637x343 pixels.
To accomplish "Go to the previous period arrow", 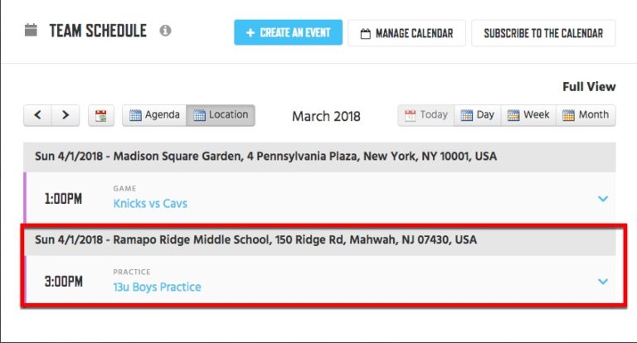I will (x=38, y=115).
